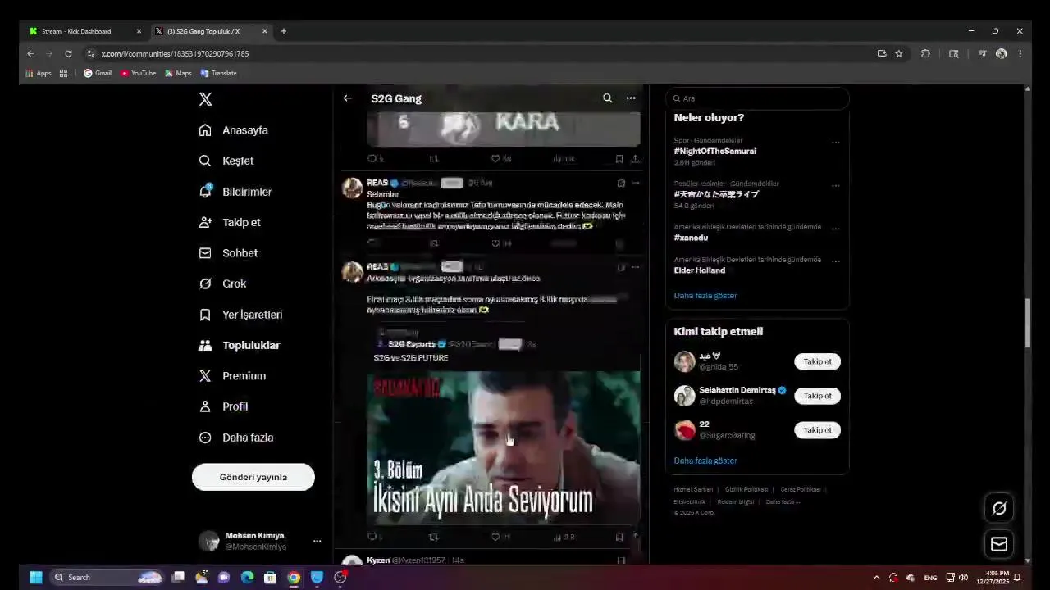Go back from S2G Gang community
Image resolution: width=1050 pixels, height=590 pixels.
click(347, 98)
